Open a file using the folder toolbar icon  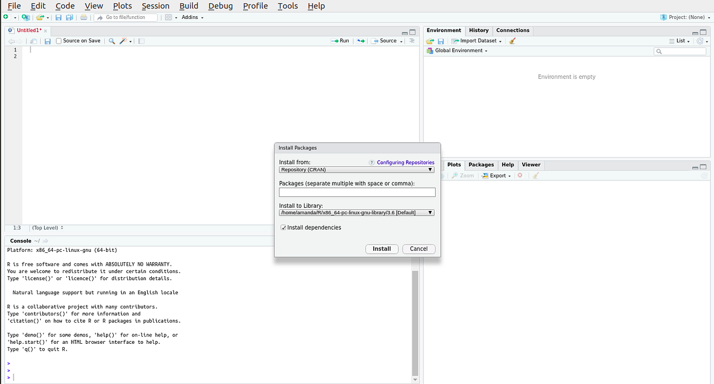39,17
